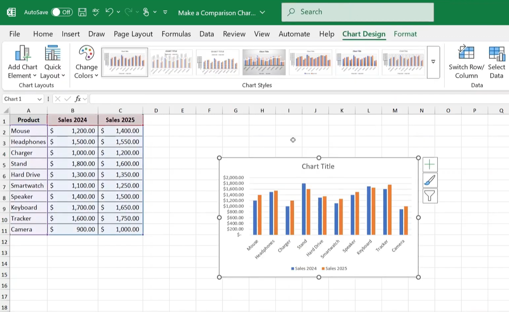Click the Keyboard axis label
Viewport: 509px width, 312px height.
click(x=364, y=247)
